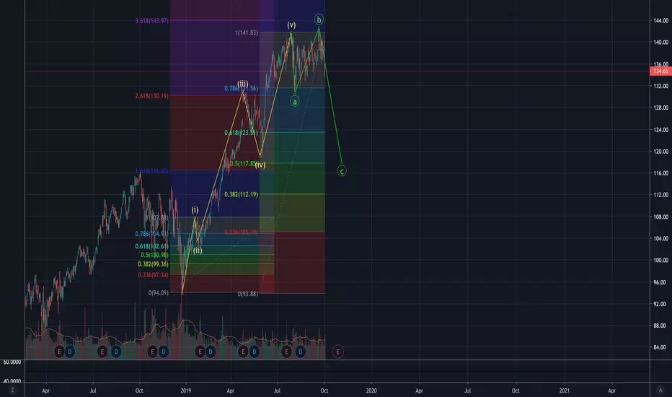Click the Z timezone button on time axis
This screenshot has height=397, width=672.
tap(12, 390)
